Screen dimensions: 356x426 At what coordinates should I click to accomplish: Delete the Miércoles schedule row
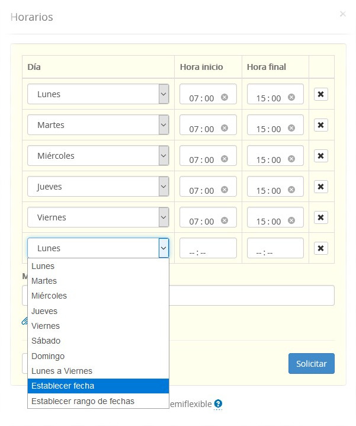tap(320, 156)
